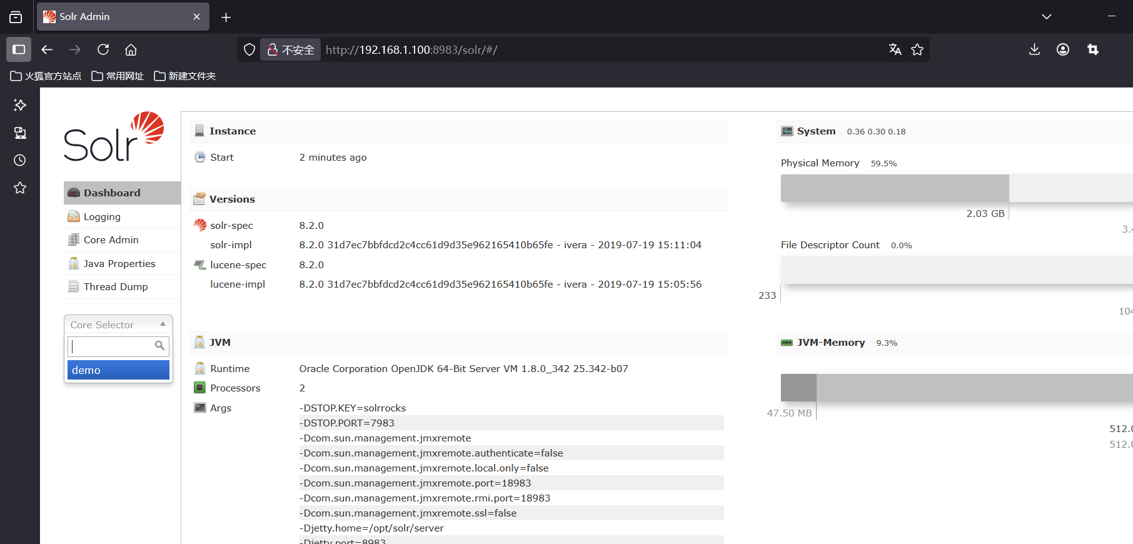This screenshot has width=1133, height=544.
Task: Click the translate page icon
Action: pos(895,49)
